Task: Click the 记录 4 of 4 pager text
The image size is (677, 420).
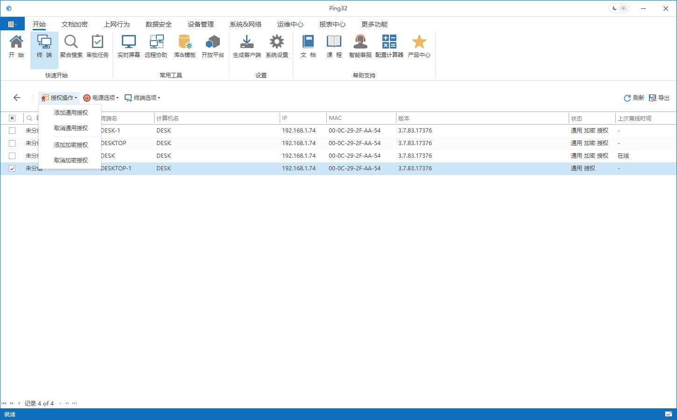Action: point(39,403)
